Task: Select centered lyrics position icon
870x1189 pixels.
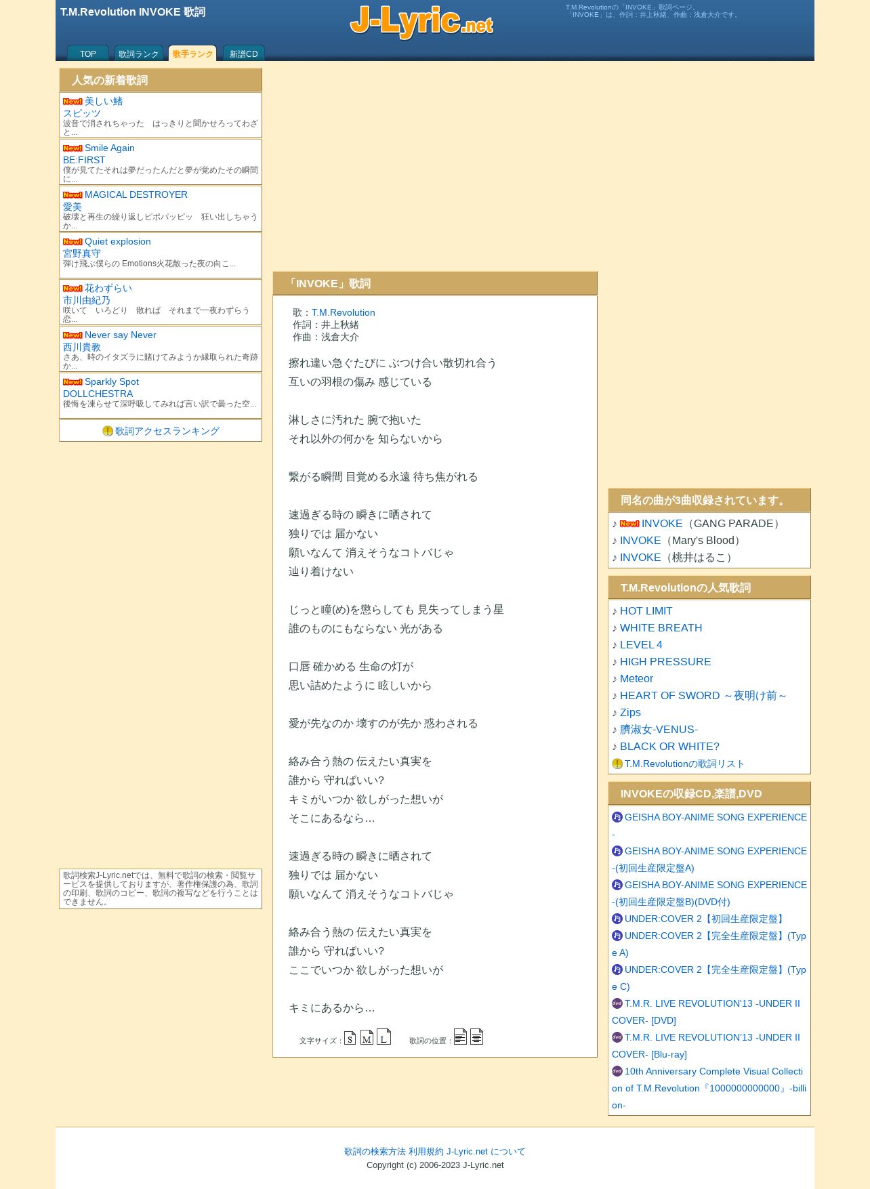Action: [x=476, y=1037]
